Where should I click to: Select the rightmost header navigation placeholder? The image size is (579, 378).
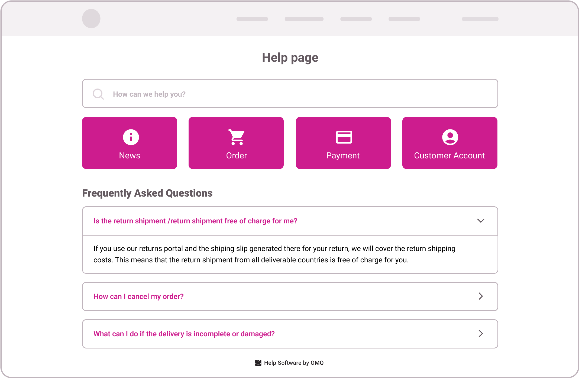point(480,19)
